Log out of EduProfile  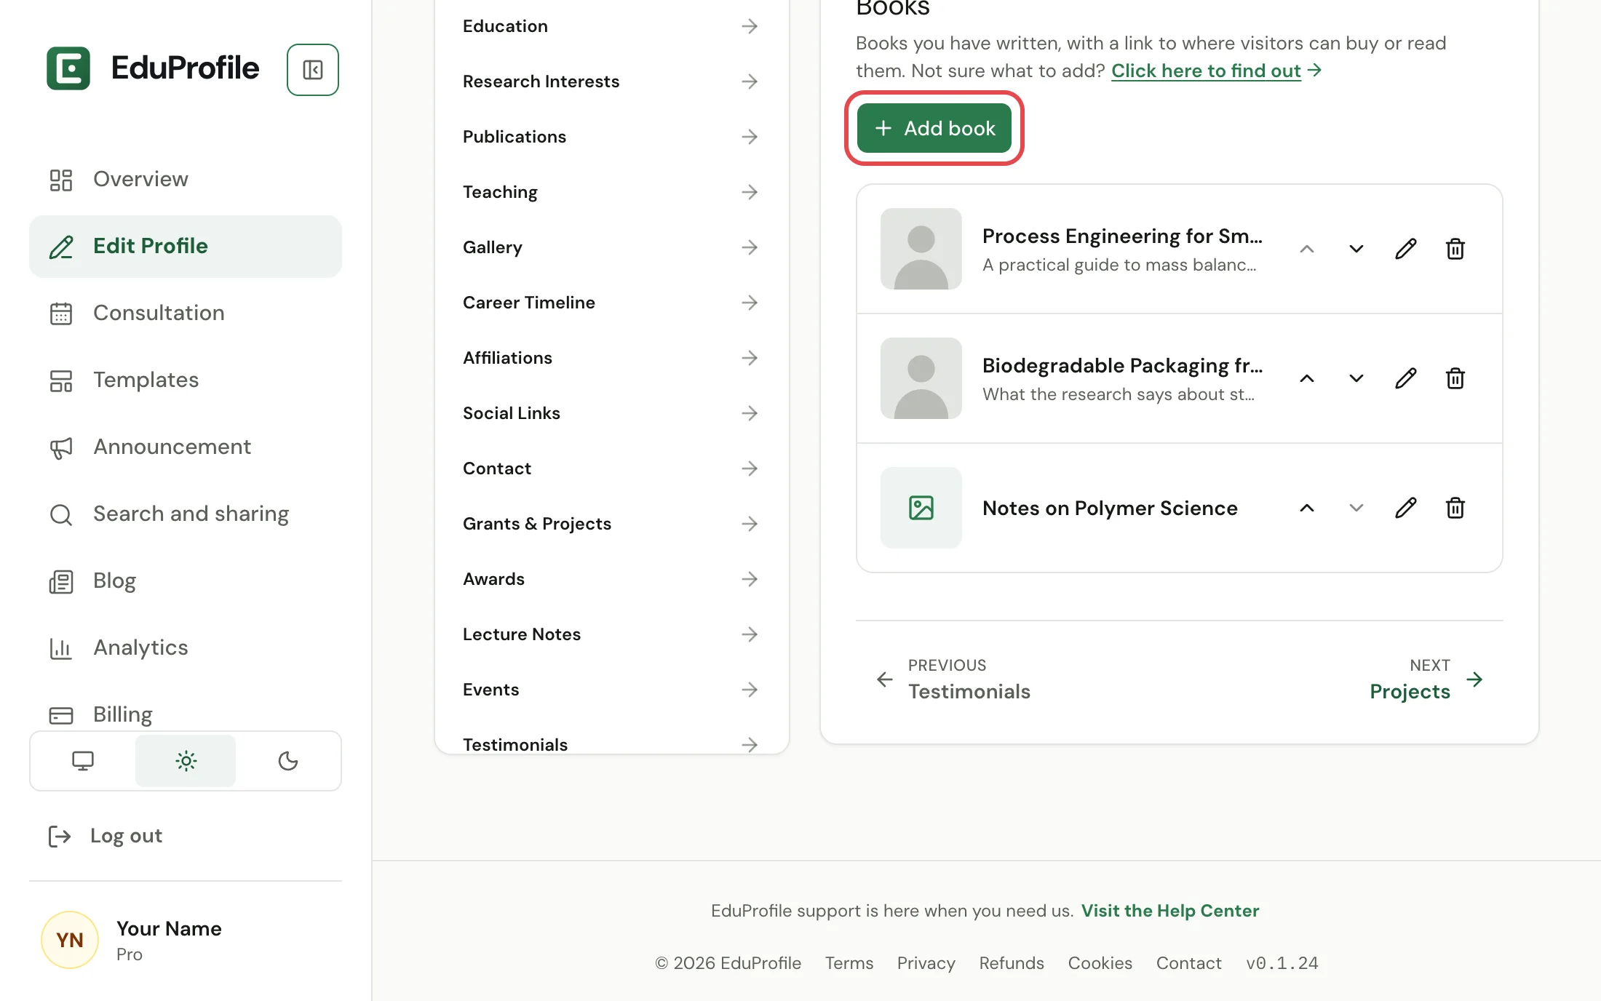(106, 836)
